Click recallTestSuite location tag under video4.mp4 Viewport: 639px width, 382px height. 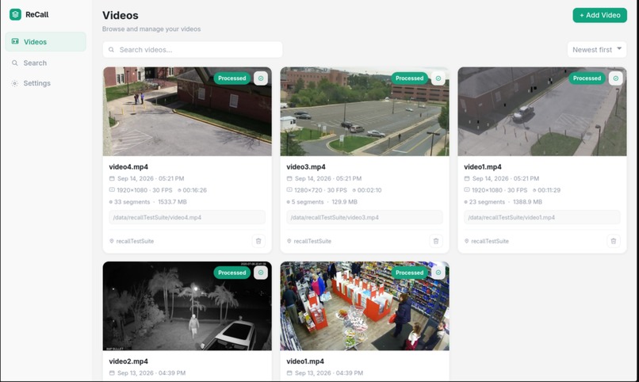click(x=132, y=241)
